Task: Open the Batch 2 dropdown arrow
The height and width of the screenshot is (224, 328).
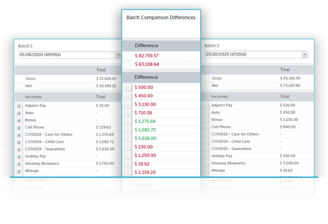Action: pos(305,54)
